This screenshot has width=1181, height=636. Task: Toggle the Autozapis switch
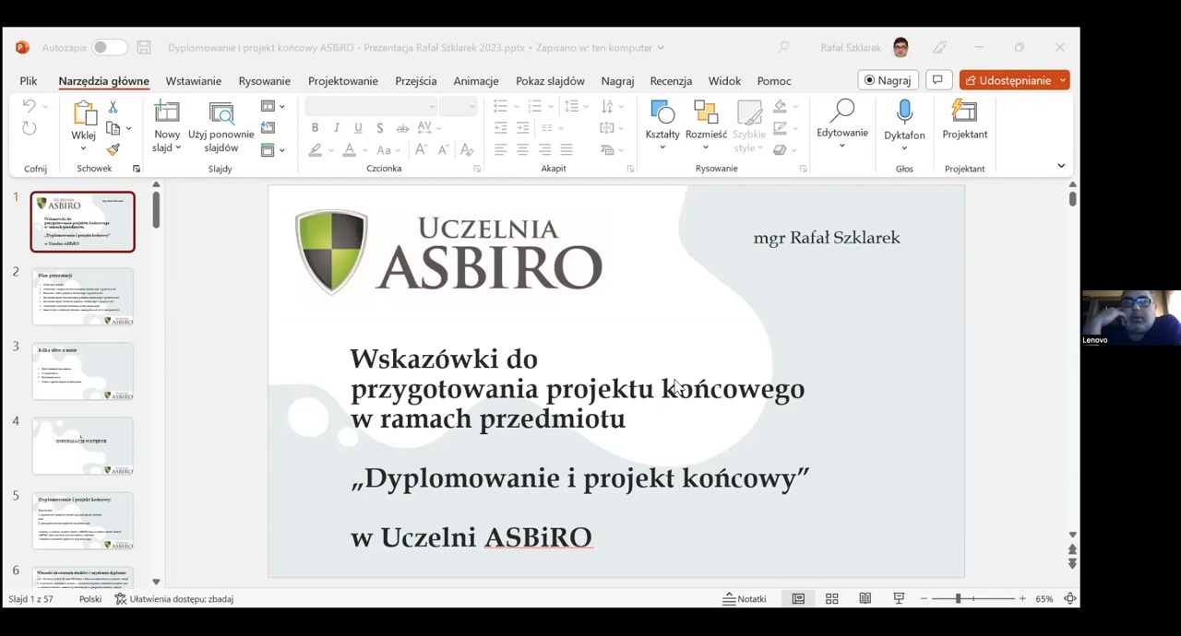109,48
